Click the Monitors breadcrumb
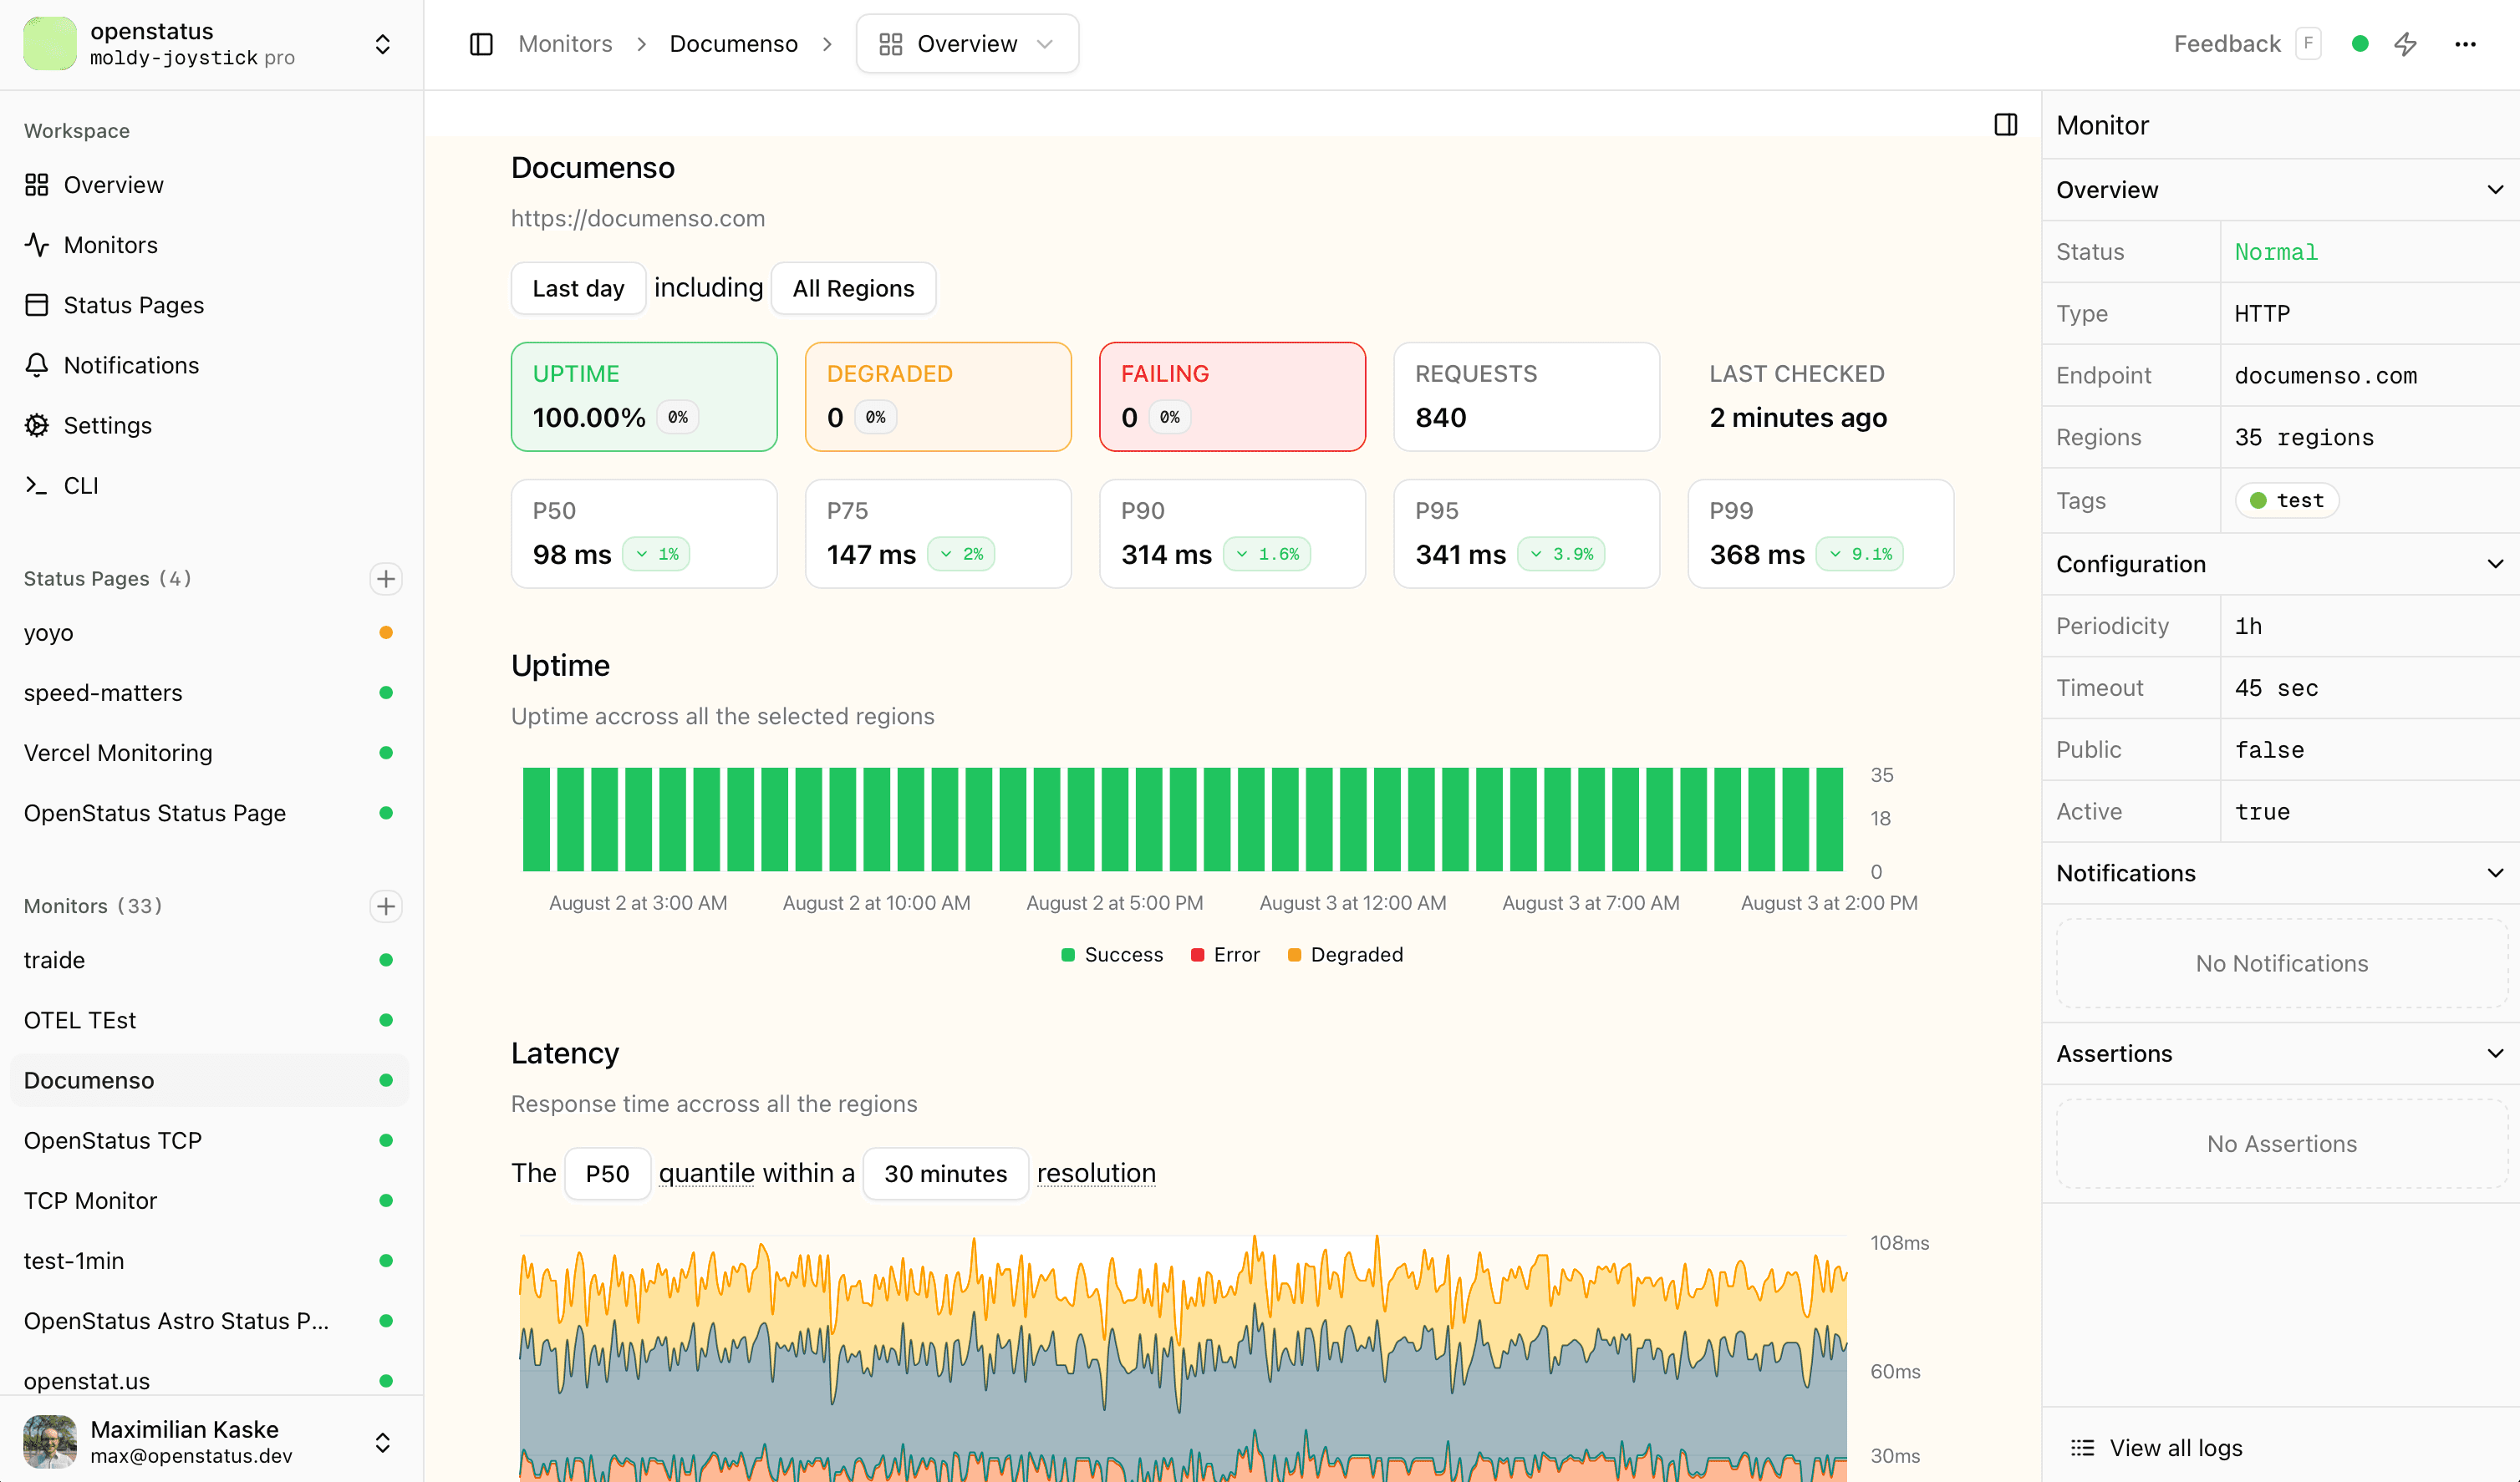The image size is (2520, 1482). (x=565, y=43)
